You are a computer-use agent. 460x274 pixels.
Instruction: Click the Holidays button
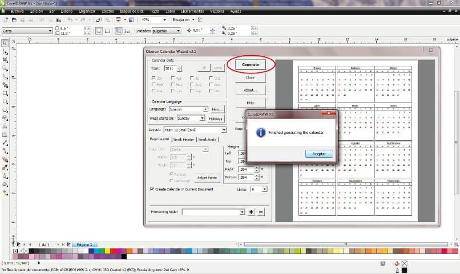[x=216, y=119]
